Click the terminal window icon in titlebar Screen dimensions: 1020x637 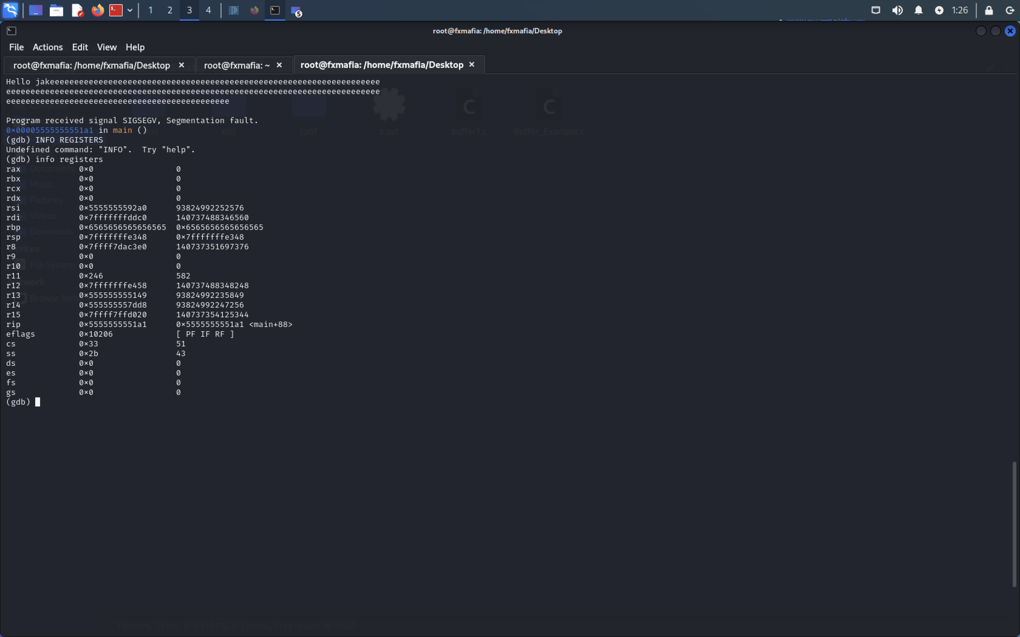click(x=11, y=31)
